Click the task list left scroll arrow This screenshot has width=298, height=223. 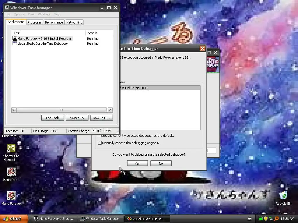point(14,109)
